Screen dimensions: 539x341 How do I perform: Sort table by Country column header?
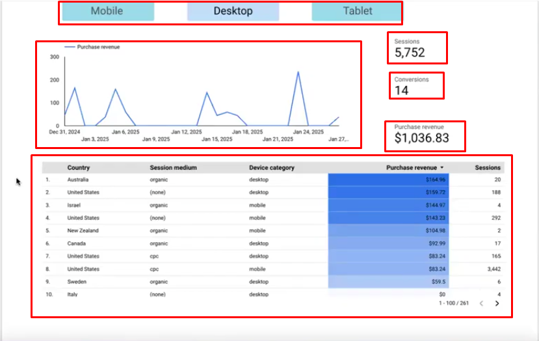pos(79,168)
